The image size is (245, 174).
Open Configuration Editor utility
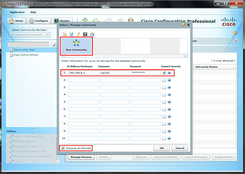24,146
